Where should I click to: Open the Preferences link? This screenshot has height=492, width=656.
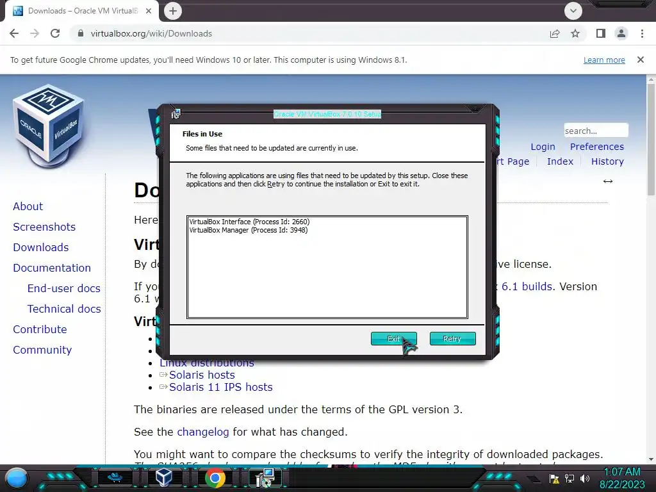[596, 147]
